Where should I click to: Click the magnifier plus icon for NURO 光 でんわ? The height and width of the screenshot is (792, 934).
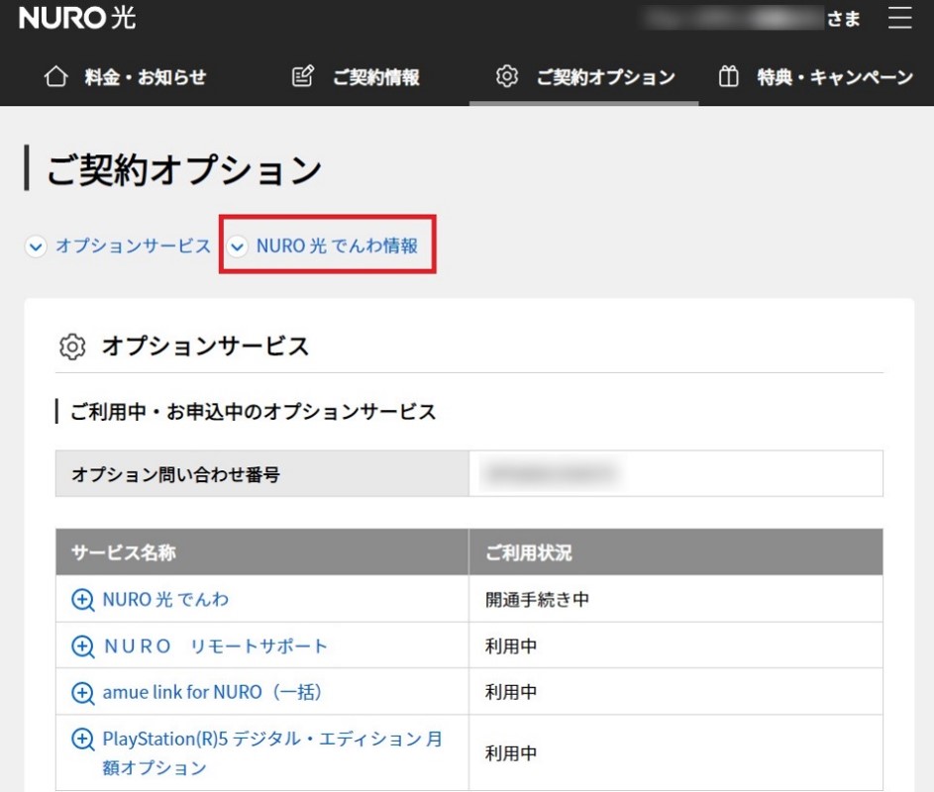tap(83, 600)
